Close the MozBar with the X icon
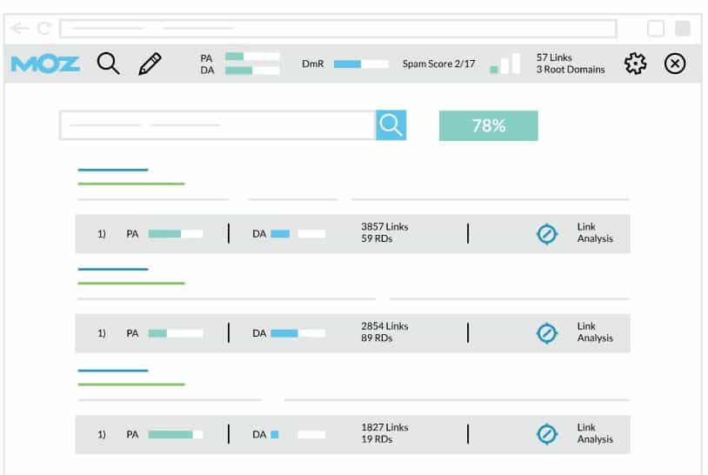Viewport: 708px width, 475px height. [675, 64]
